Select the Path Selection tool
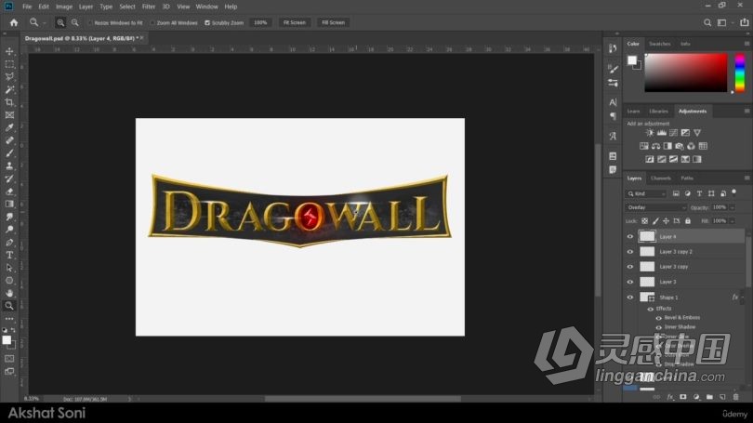Viewport: 753px width, 423px height. click(9, 268)
